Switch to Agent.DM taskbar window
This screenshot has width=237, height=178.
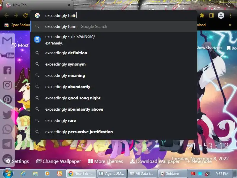[x=112, y=174]
